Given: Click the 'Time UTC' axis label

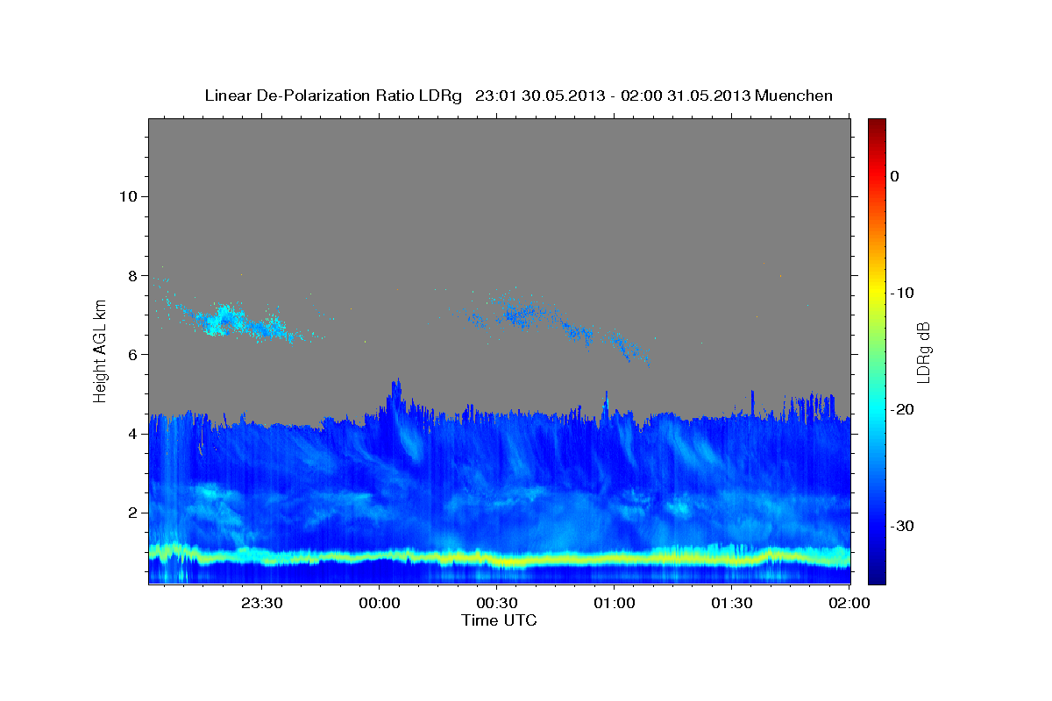Looking at the screenshot, I should coord(499,620).
